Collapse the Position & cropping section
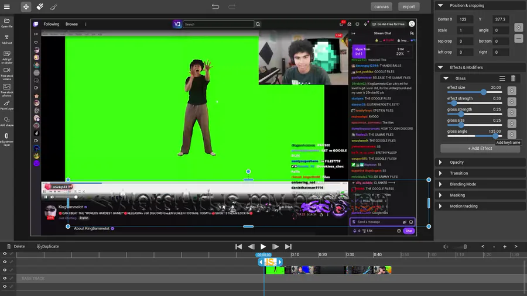527x296 pixels. point(440,5)
